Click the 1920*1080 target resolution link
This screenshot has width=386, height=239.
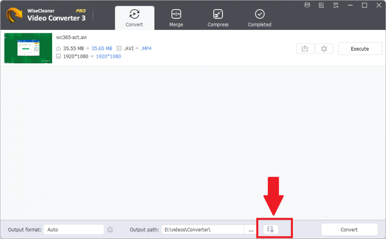point(108,56)
